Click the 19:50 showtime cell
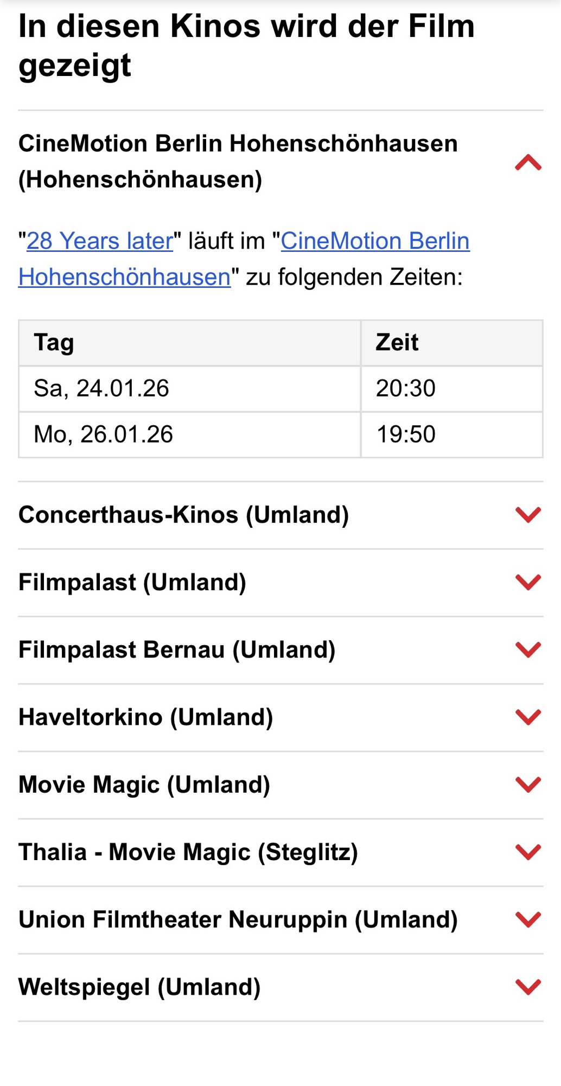 (x=406, y=434)
